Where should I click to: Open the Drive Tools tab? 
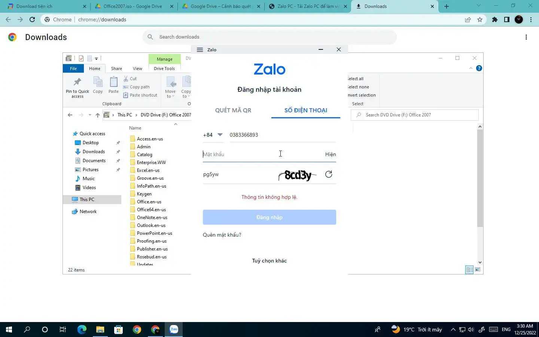[164, 69]
